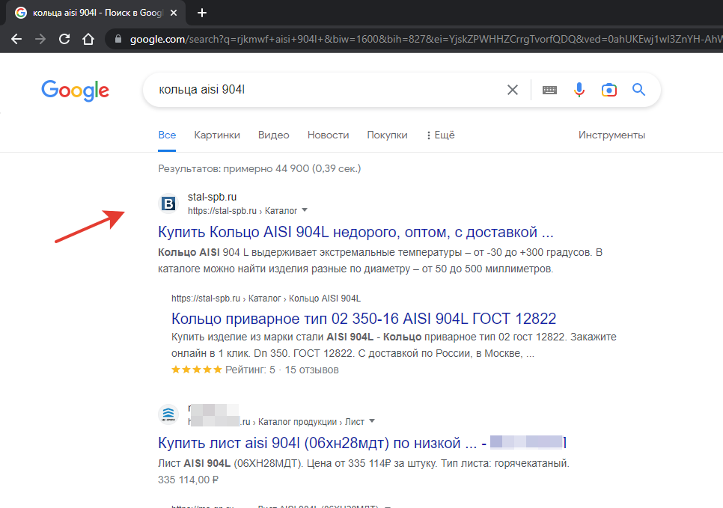Open "Кольцо приварное тип 02 350-16" link
The image size is (723, 508).
pos(364,318)
